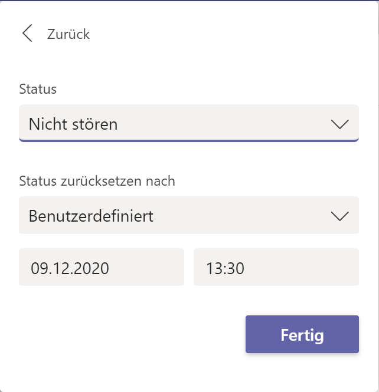Select the Nicht stören text in the combo box
Image resolution: width=379 pixels, height=392 pixels.
[73, 124]
